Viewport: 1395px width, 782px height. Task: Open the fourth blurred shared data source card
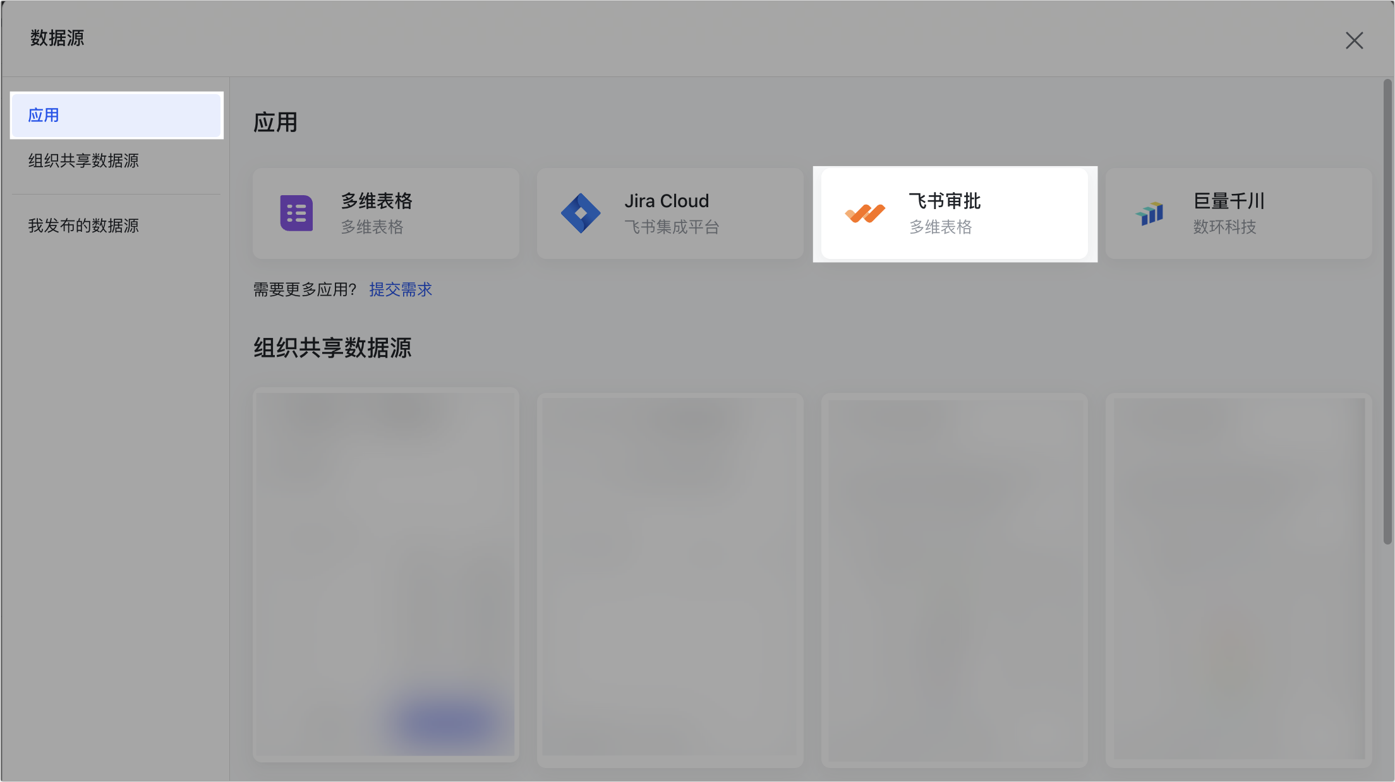1239,580
